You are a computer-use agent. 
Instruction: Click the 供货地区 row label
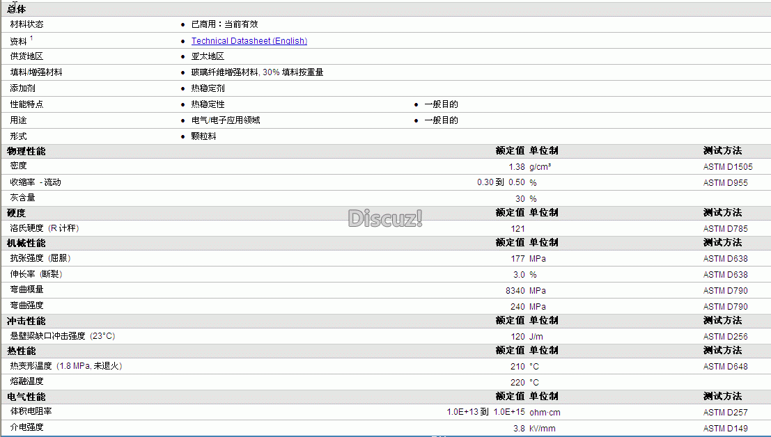coord(26,56)
